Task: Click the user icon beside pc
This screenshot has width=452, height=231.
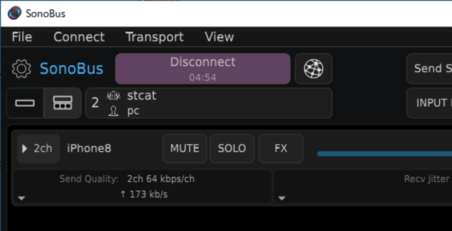Action: (113, 111)
